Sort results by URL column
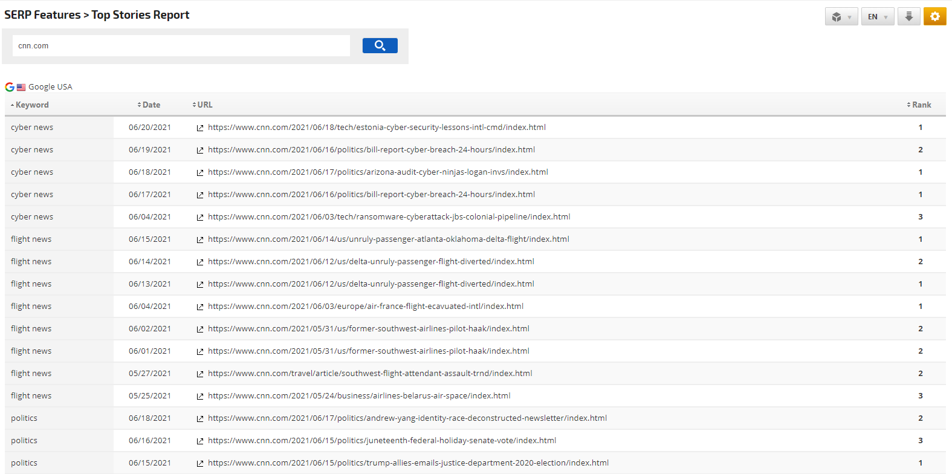The height and width of the screenshot is (474, 952). pos(204,105)
